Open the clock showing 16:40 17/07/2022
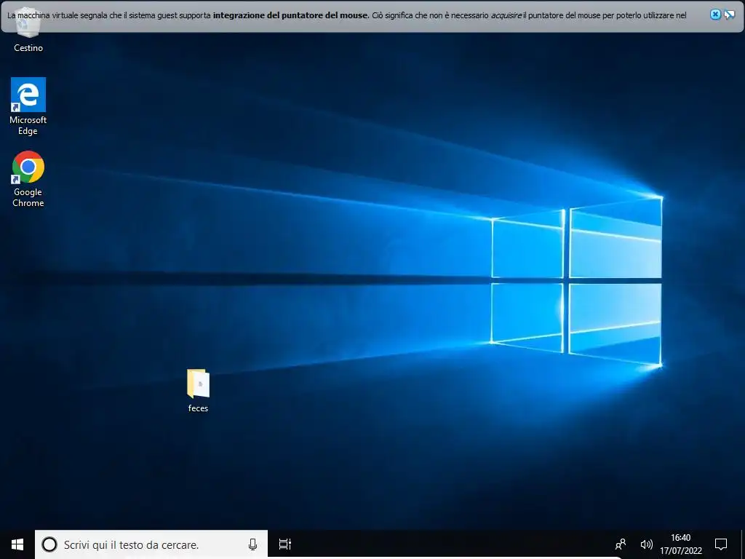Screen dimensions: 745x559 680,544
